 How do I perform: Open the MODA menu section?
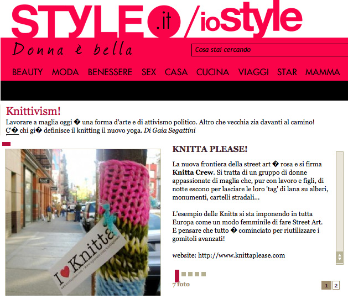tap(65, 72)
